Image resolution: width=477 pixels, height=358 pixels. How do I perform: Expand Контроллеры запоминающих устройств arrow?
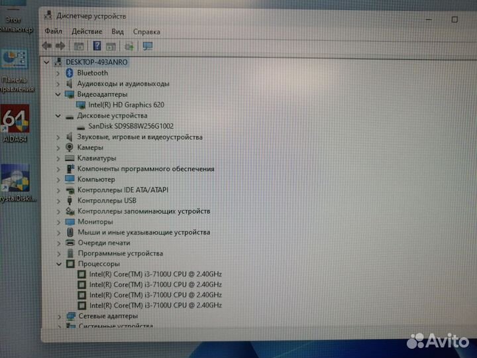(x=58, y=211)
